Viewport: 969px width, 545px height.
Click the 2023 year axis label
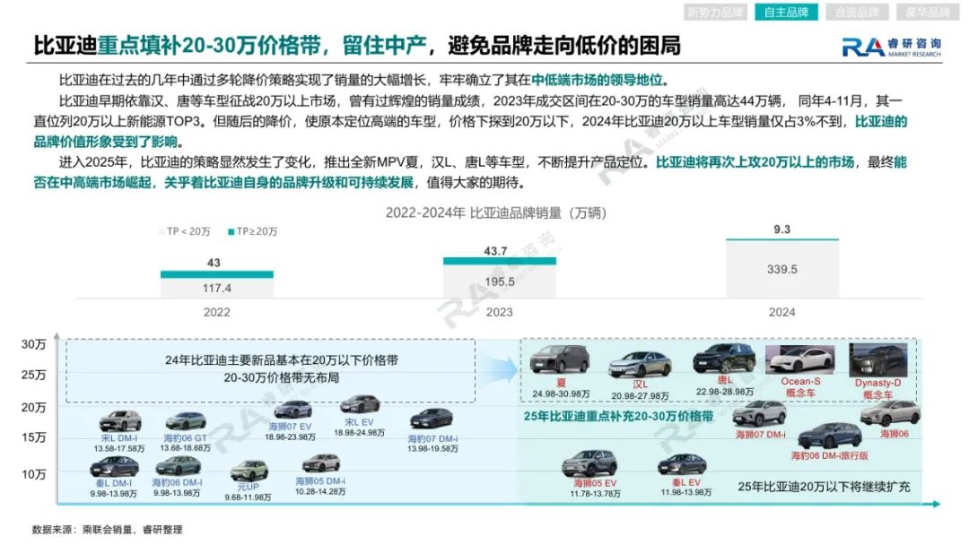pos(500,312)
